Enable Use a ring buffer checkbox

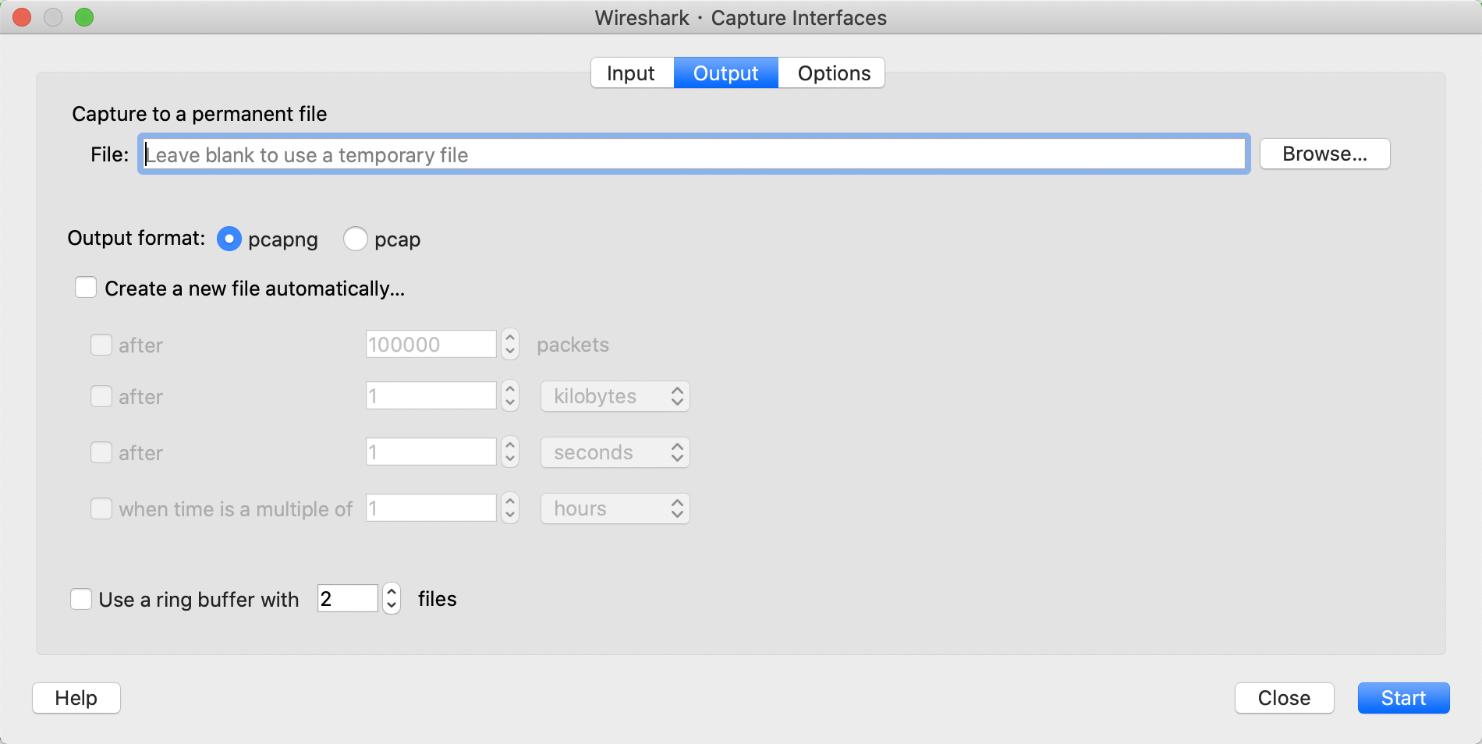coord(81,599)
